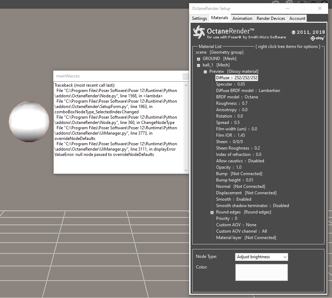Select the Specular 0.05 row

click(230, 84)
